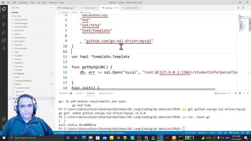The width and height of the screenshot is (251, 141).
Task: Click CRUD in the breadcrumb path
Action: coord(74,13)
